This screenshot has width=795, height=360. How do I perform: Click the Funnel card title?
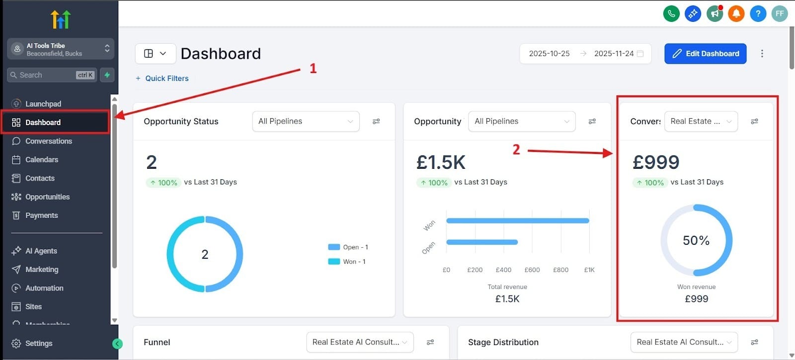tap(157, 342)
